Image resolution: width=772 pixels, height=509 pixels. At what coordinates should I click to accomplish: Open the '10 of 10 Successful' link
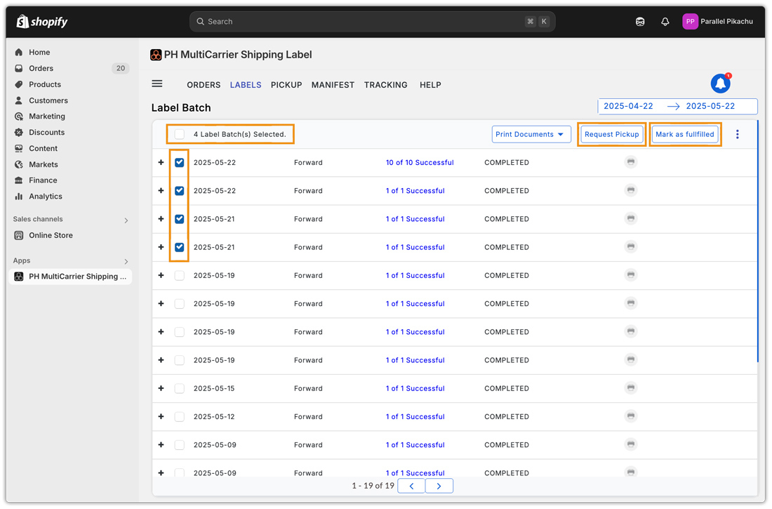pyautogui.click(x=420, y=163)
